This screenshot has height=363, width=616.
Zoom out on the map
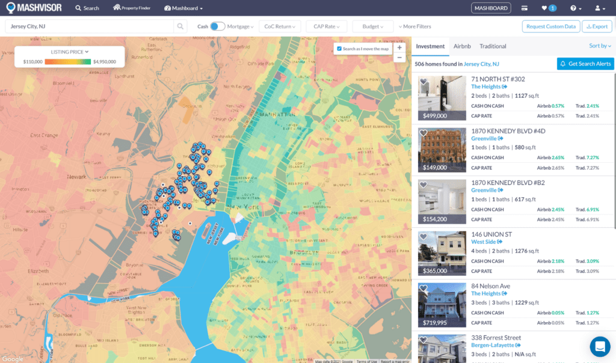click(399, 58)
